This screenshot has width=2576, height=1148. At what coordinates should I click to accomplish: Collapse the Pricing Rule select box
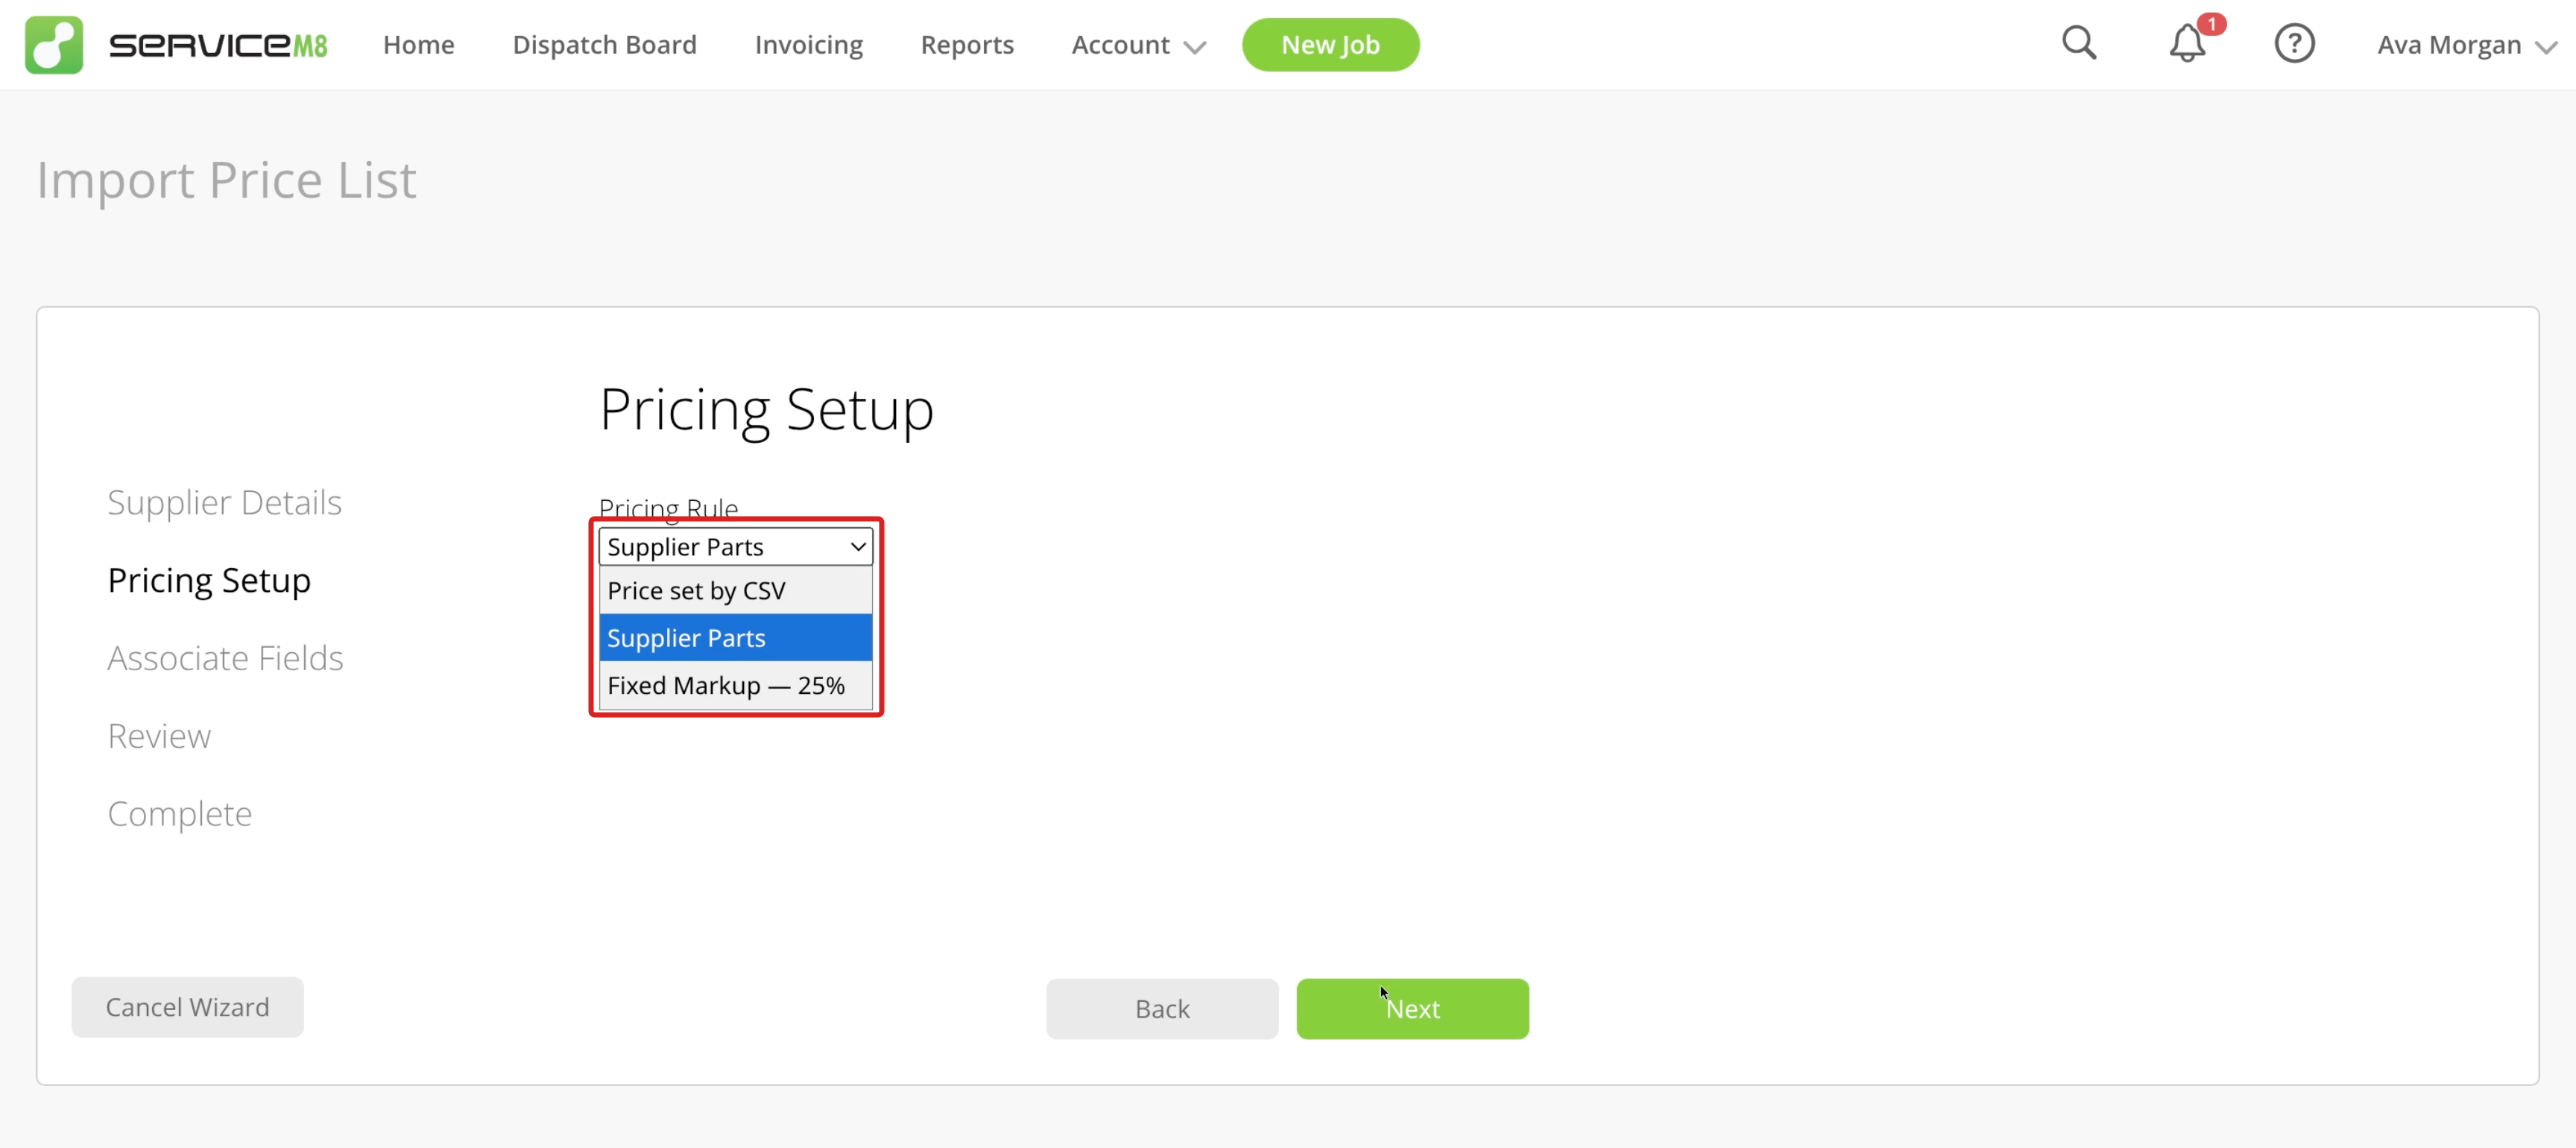(735, 547)
